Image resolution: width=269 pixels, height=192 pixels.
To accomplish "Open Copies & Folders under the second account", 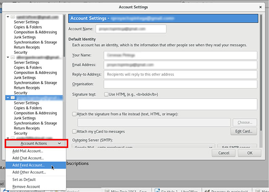I will click(28, 67).
